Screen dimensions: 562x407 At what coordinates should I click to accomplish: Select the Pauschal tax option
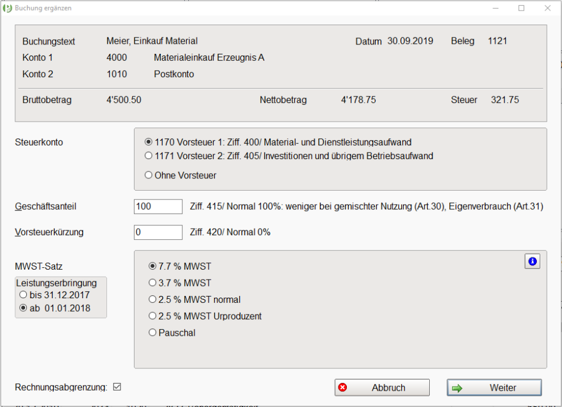pyautogui.click(x=153, y=333)
